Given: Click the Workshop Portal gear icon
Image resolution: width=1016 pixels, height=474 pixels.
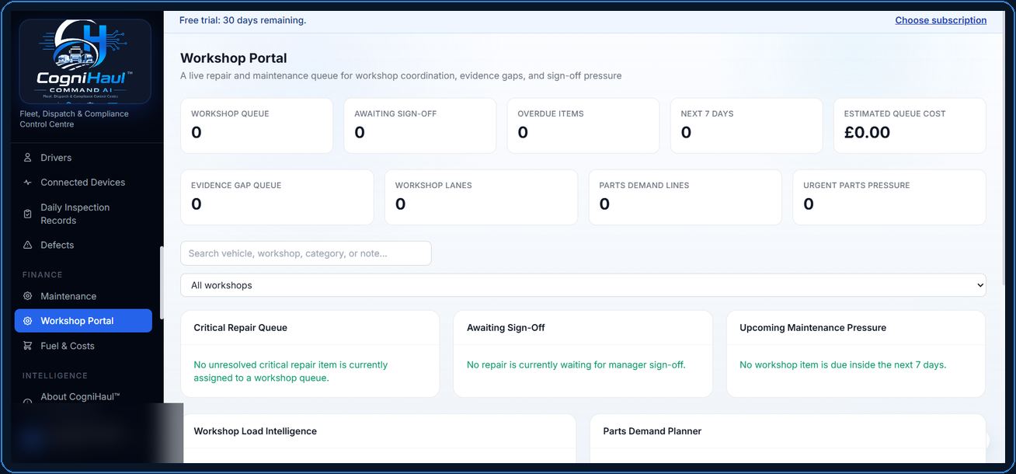Looking at the screenshot, I should (28, 321).
